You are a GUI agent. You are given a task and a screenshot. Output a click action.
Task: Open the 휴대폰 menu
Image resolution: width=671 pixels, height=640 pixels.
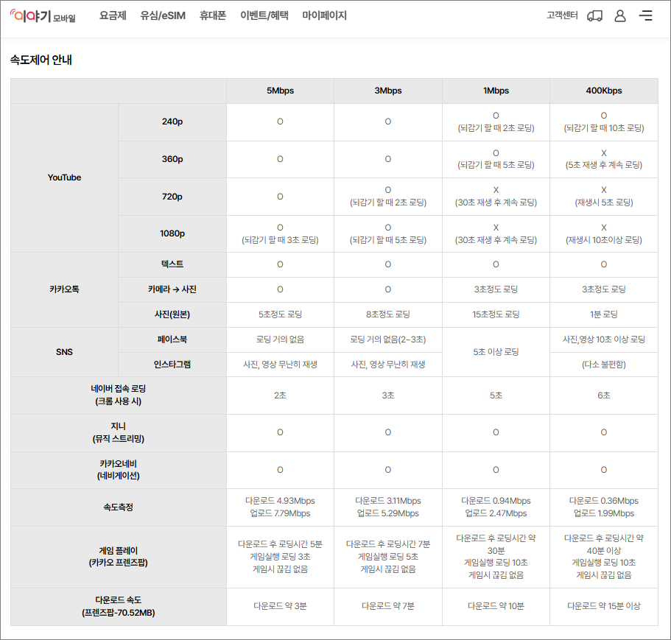tap(213, 15)
